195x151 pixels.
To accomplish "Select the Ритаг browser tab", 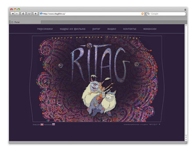I will click(x=25, y=22).
